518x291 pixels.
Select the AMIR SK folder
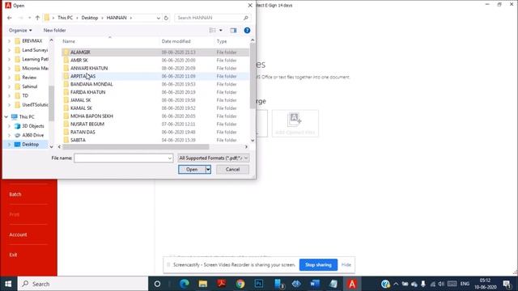(155, 60)
